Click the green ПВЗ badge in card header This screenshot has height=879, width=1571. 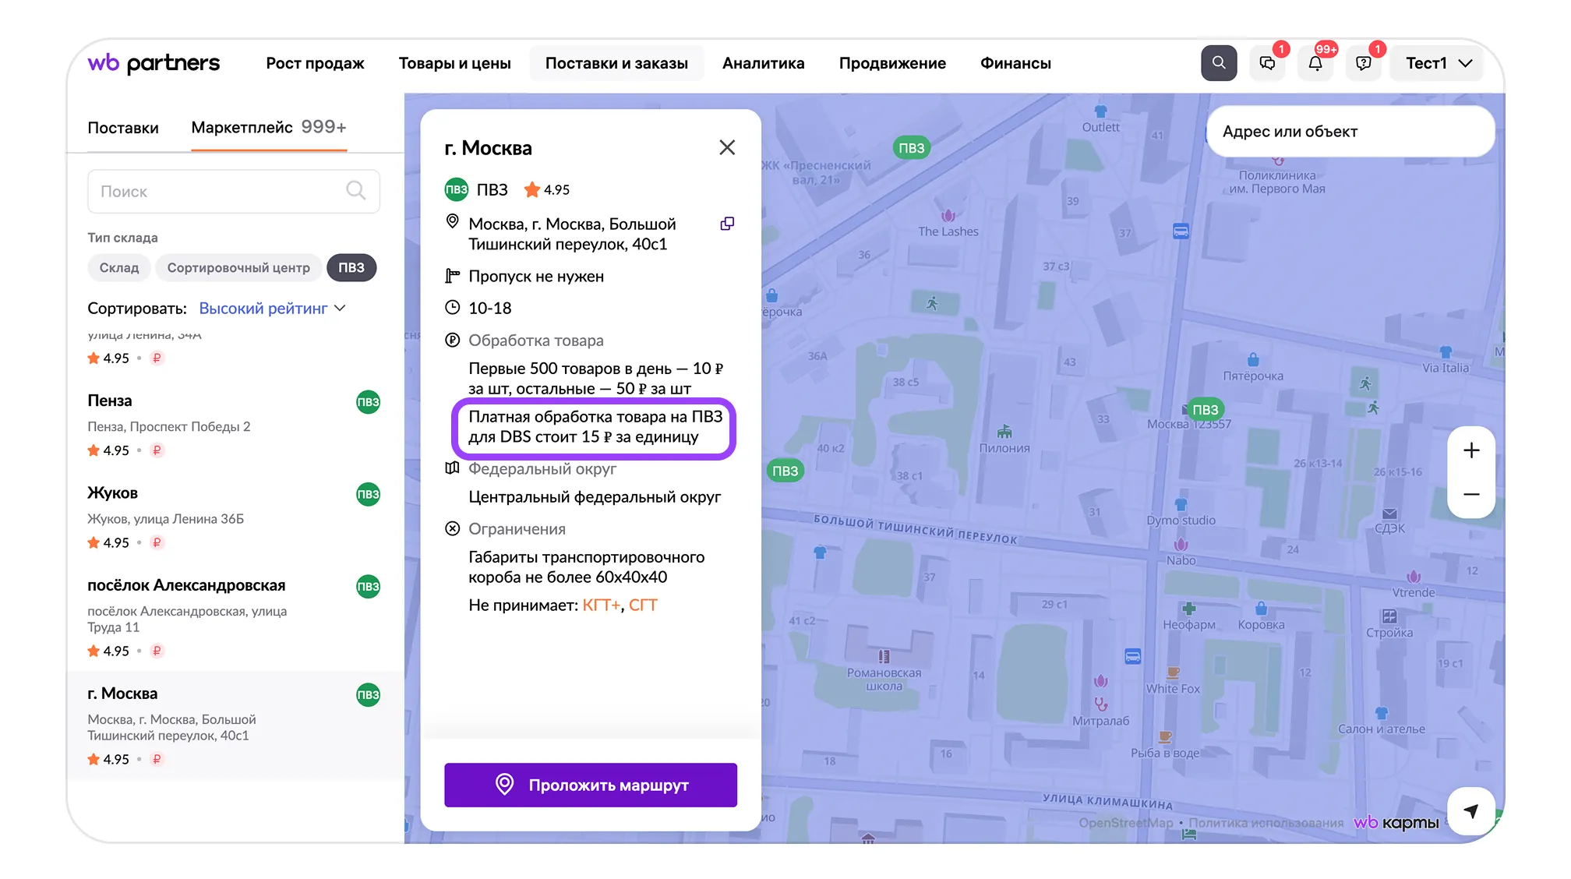tap(457, 189)
